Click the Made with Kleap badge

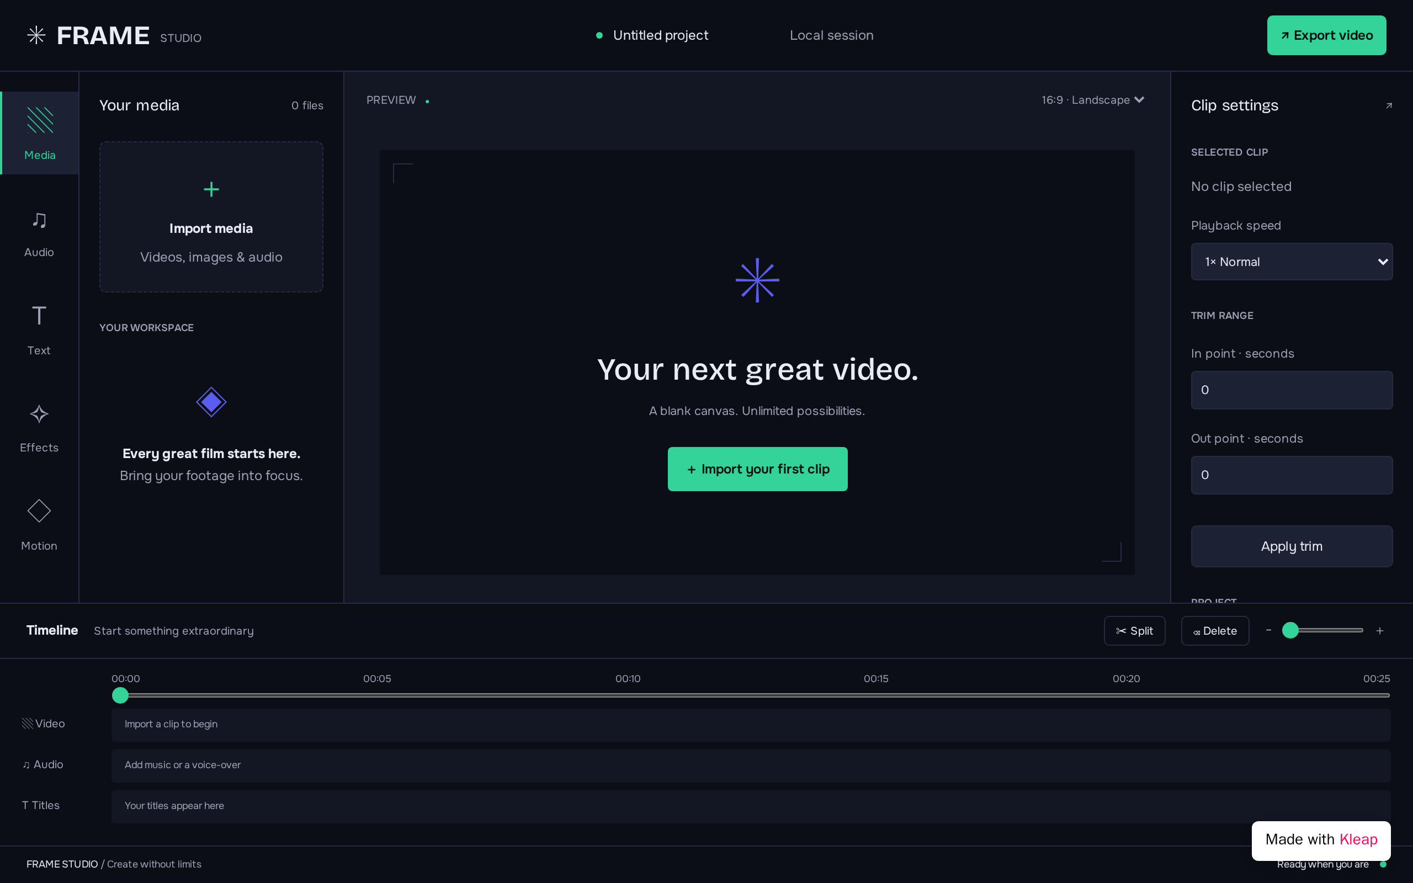coord(1321,840)
